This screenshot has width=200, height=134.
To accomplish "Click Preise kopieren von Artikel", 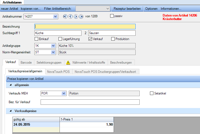I will pos(25,79).
